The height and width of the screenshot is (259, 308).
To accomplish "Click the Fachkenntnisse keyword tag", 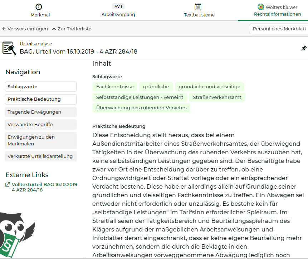I will pyautogui.click(x=114, y=86).
